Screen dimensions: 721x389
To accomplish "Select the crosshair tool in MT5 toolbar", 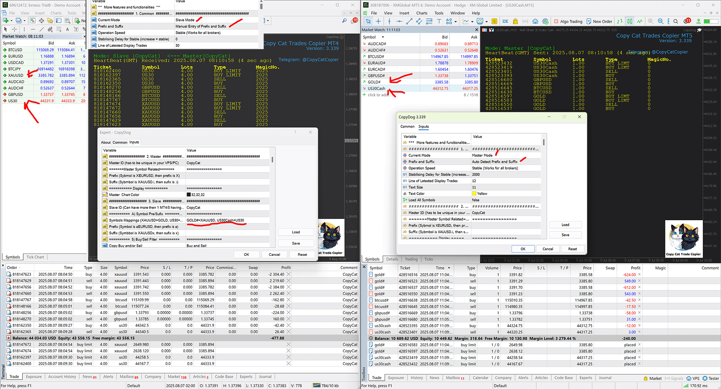I will (378, 21).
